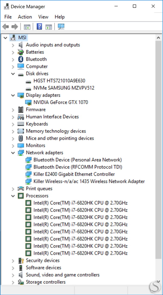This screenshot has width=163, height=295.
Task: Click the scrollbar up arrow
Action: pyautogui.click(x=158, y=38)
